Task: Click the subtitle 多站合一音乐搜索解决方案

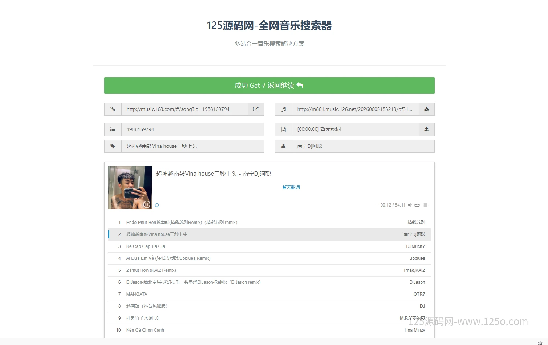Action: click(269, 44)
